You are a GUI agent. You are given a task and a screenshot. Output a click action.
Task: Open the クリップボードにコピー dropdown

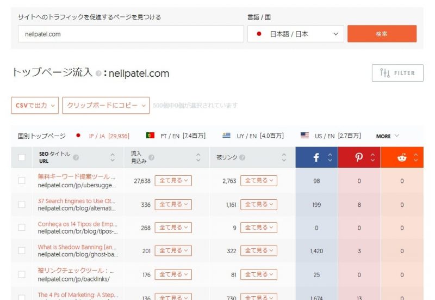[106, 105]
